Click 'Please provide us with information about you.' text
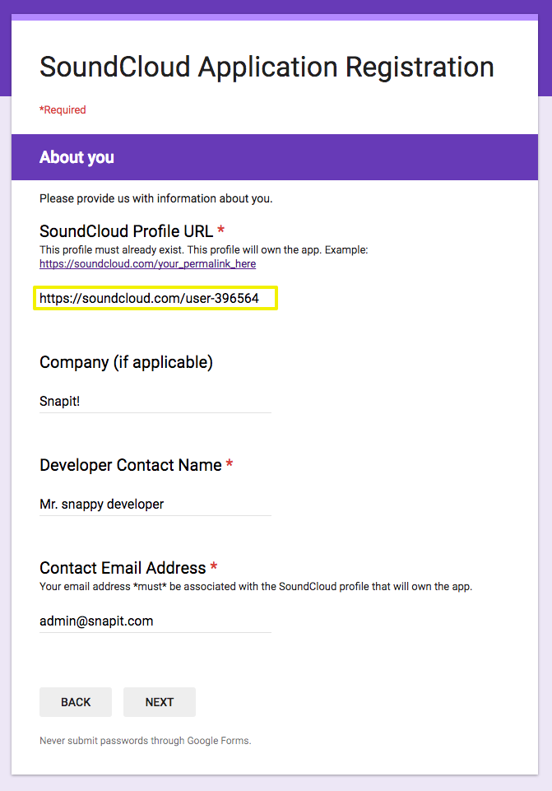The width and height of the screenshot is (552, 791). (155, 198)
